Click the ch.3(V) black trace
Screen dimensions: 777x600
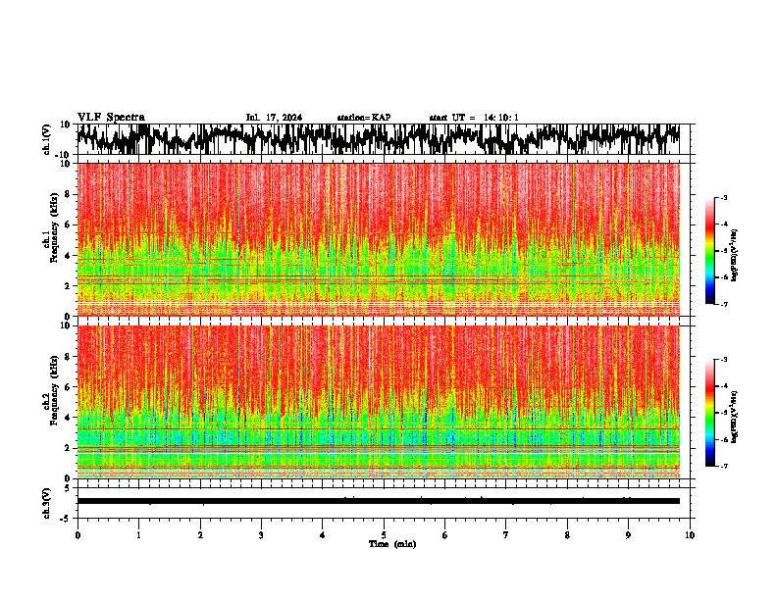[379, 501]
